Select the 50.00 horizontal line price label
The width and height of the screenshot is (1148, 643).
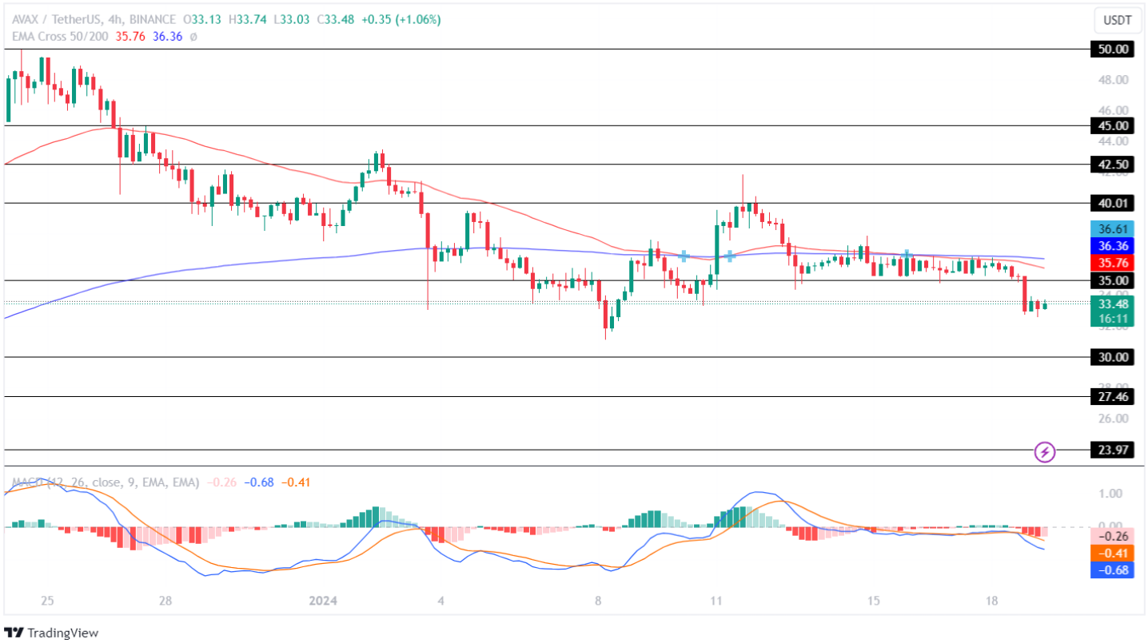click(x=1113, y=50)
